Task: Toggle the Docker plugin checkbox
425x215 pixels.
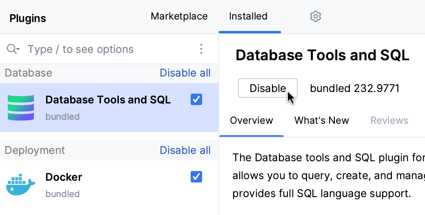Action: 196,177
